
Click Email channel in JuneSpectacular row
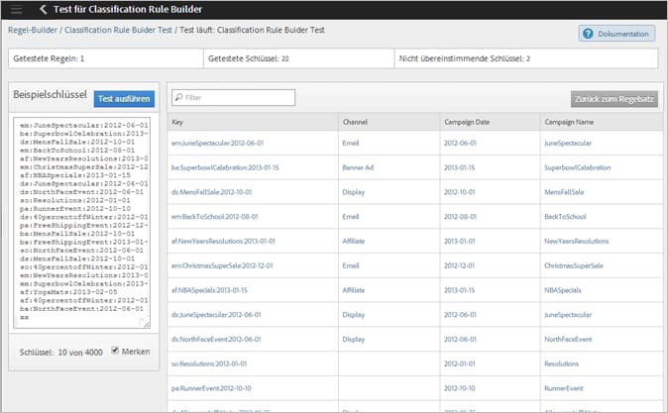click(x=351, y=143)
